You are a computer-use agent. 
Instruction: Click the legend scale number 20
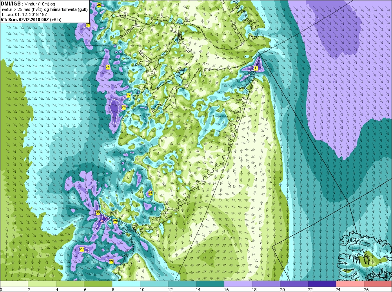click(x=282, y=290)
